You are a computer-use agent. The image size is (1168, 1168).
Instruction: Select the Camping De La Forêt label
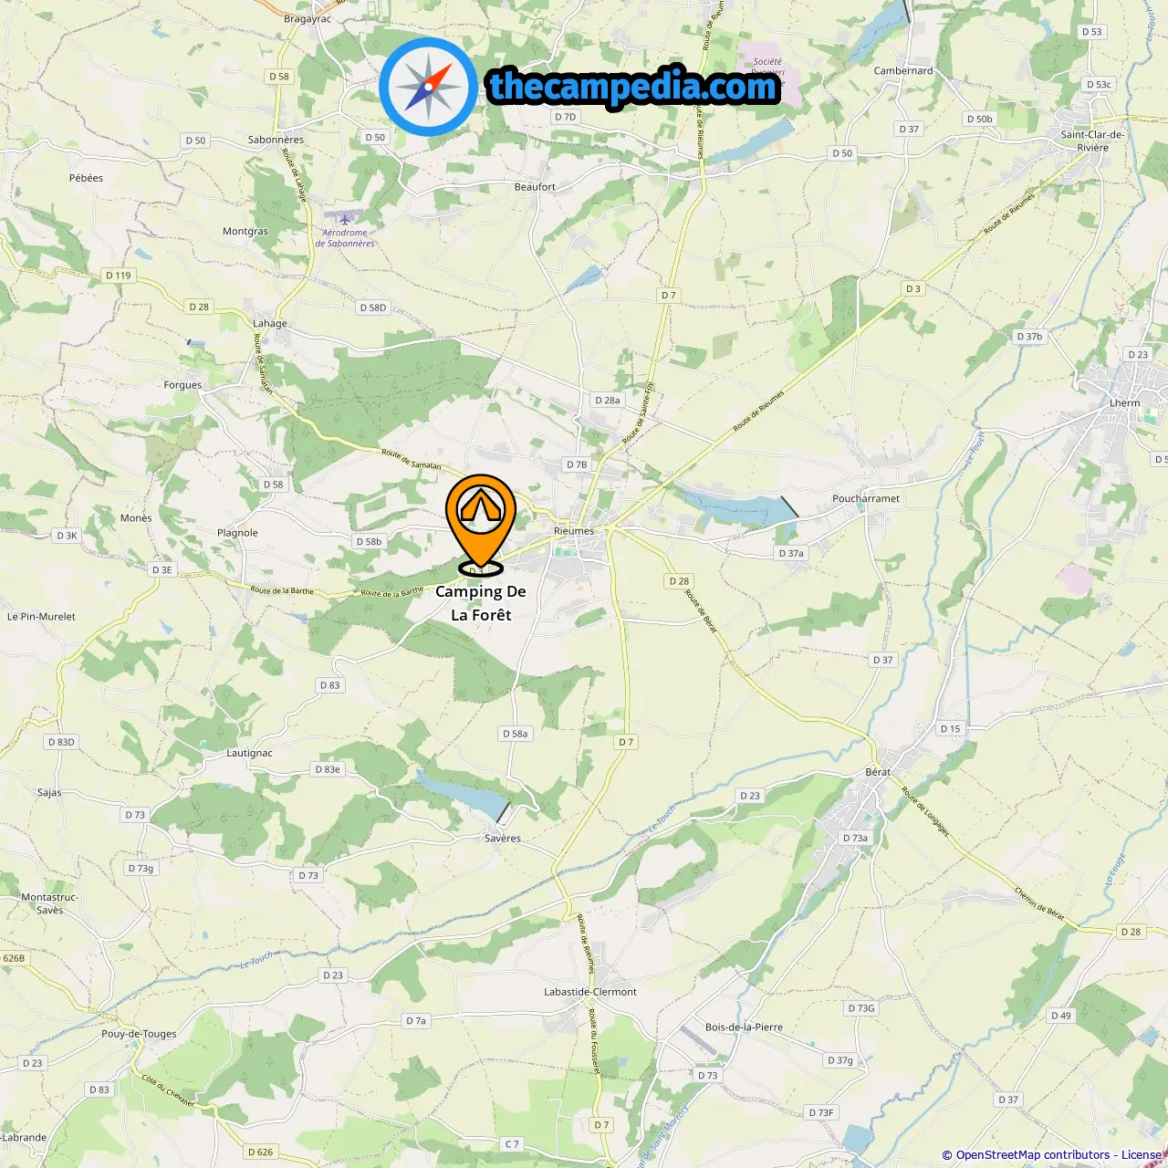pyautogui.click(x=481, y=603)
